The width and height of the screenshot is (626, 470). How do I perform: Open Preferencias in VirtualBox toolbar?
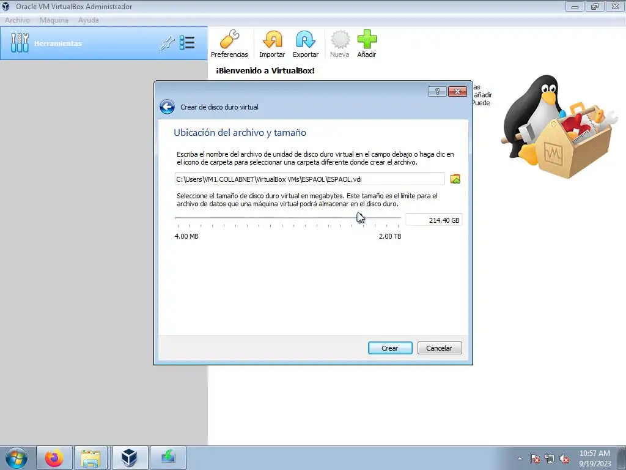point(229,43)
